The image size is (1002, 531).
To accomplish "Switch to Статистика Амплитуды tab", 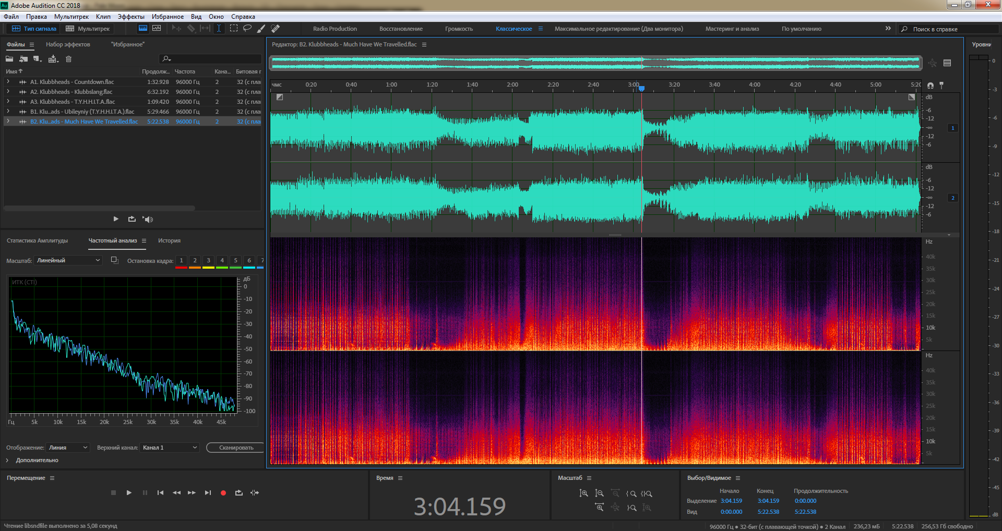I will tap(37, 240).
